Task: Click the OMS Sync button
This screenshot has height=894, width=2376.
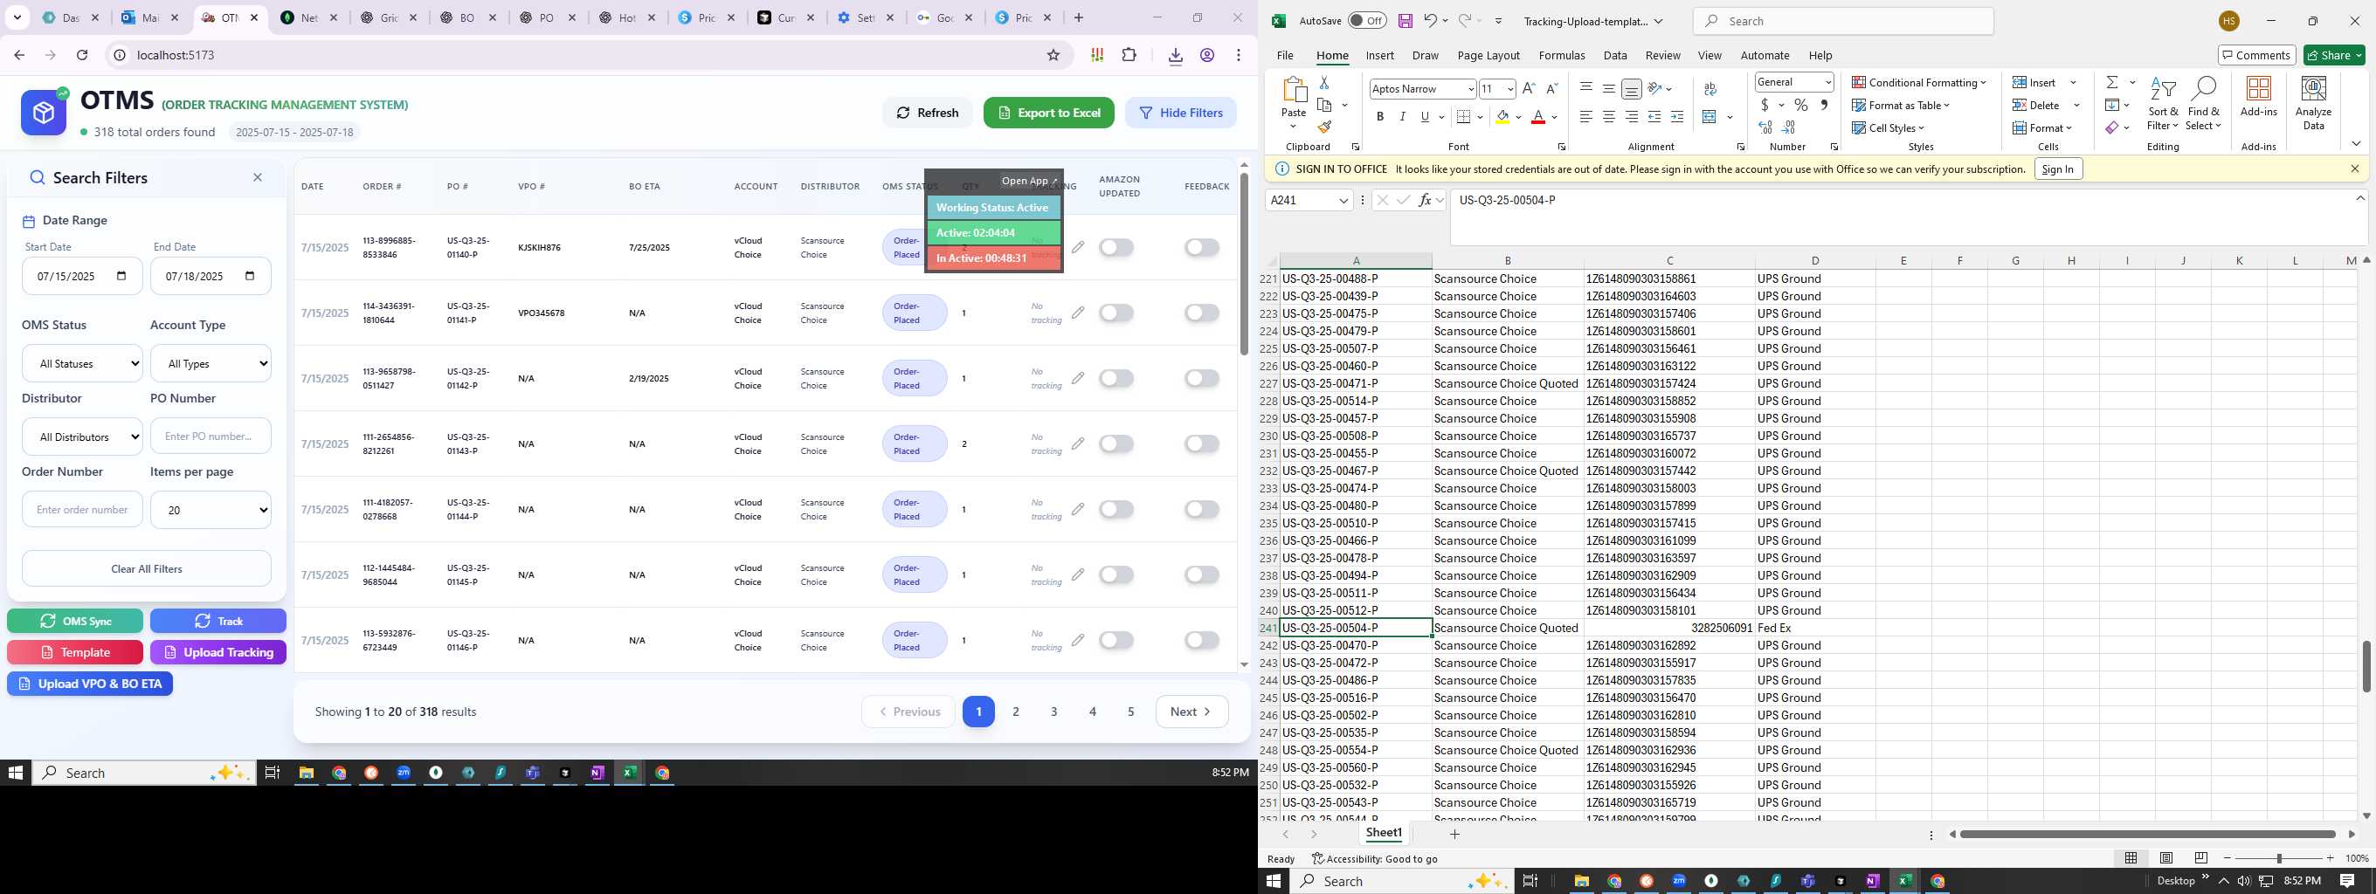Action: click(76, 622)
